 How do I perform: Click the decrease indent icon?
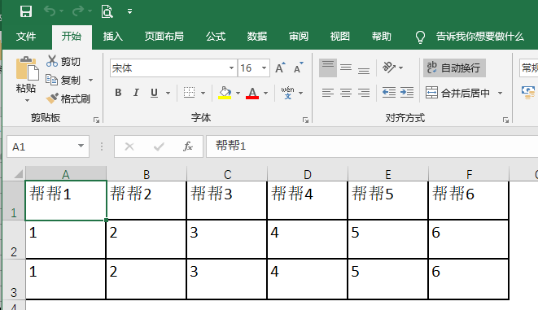[x=389, y=93]
